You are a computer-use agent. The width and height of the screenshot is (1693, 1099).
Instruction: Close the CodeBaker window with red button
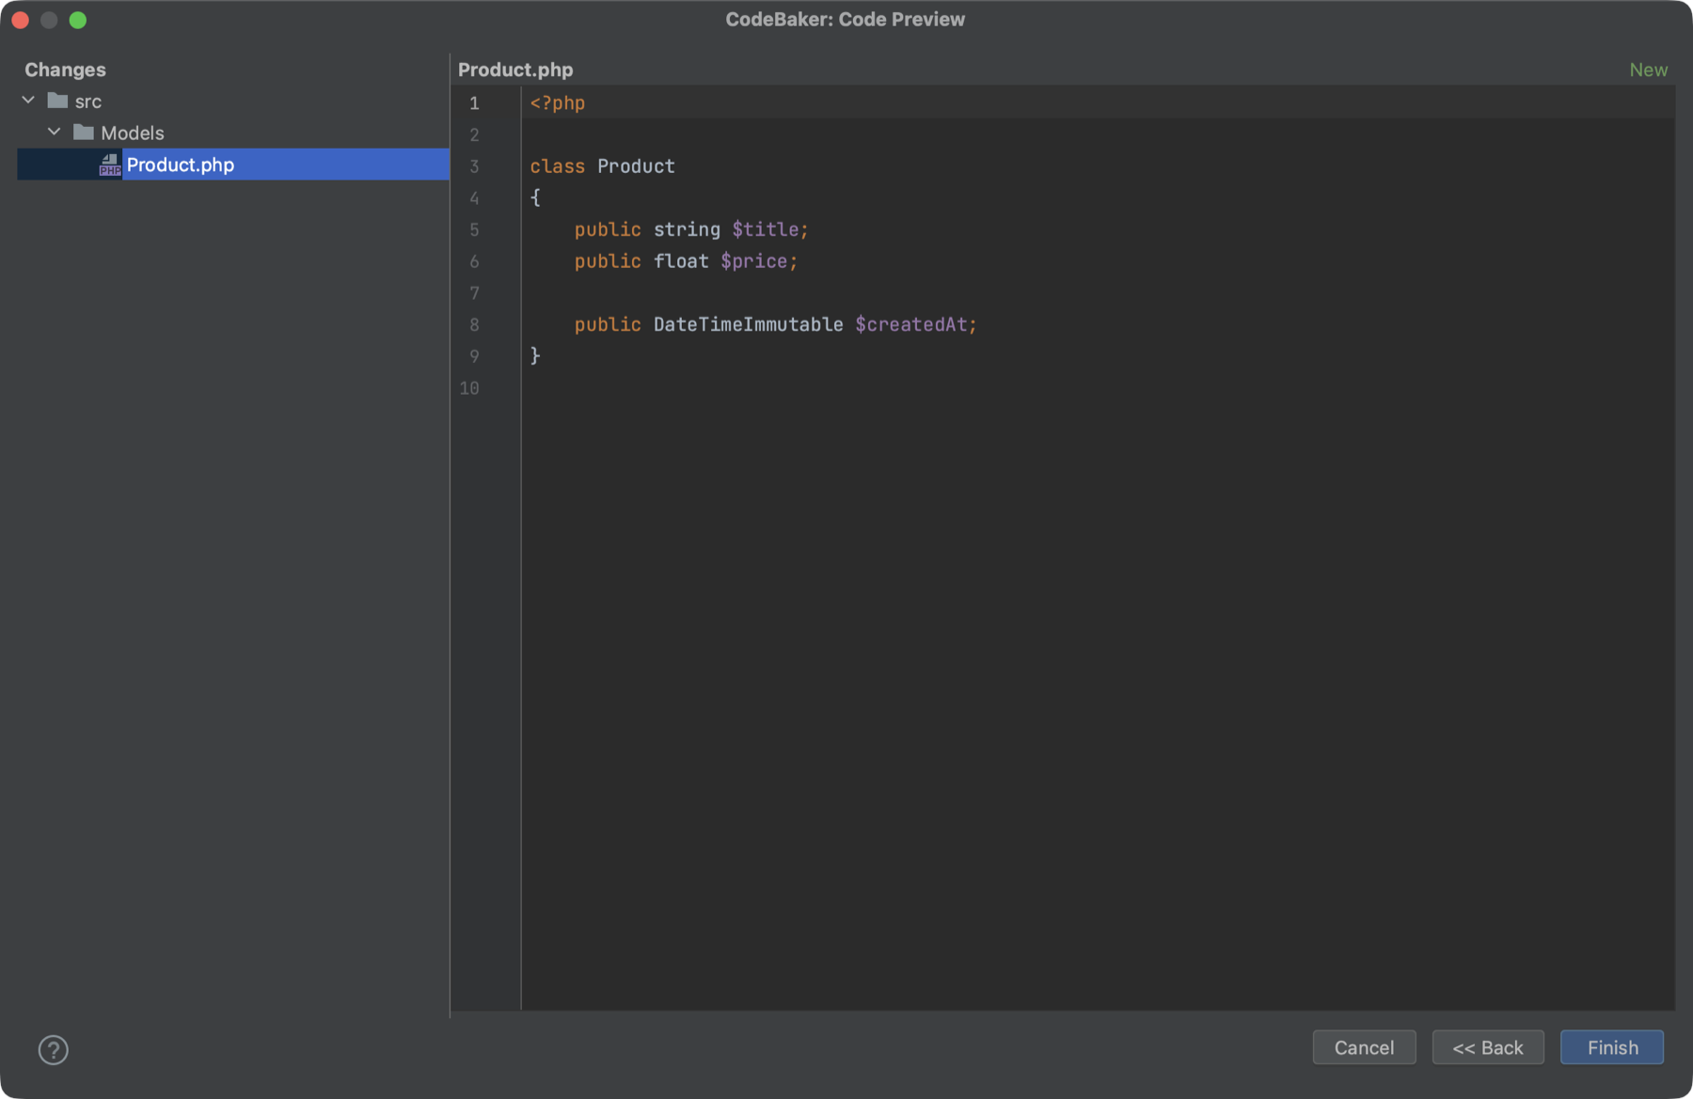click(x=21, y=20)
